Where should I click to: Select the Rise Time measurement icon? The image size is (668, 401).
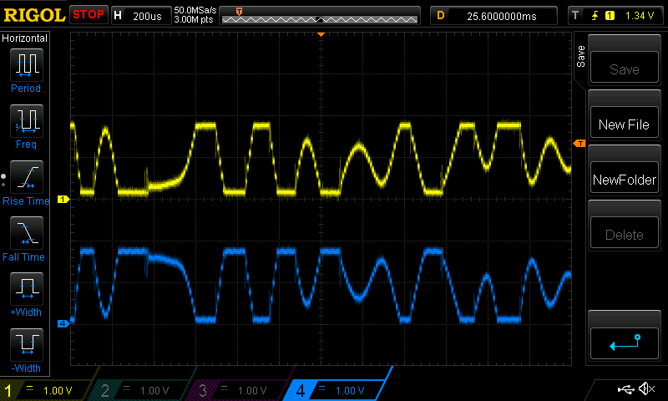(x=27, y=177)
